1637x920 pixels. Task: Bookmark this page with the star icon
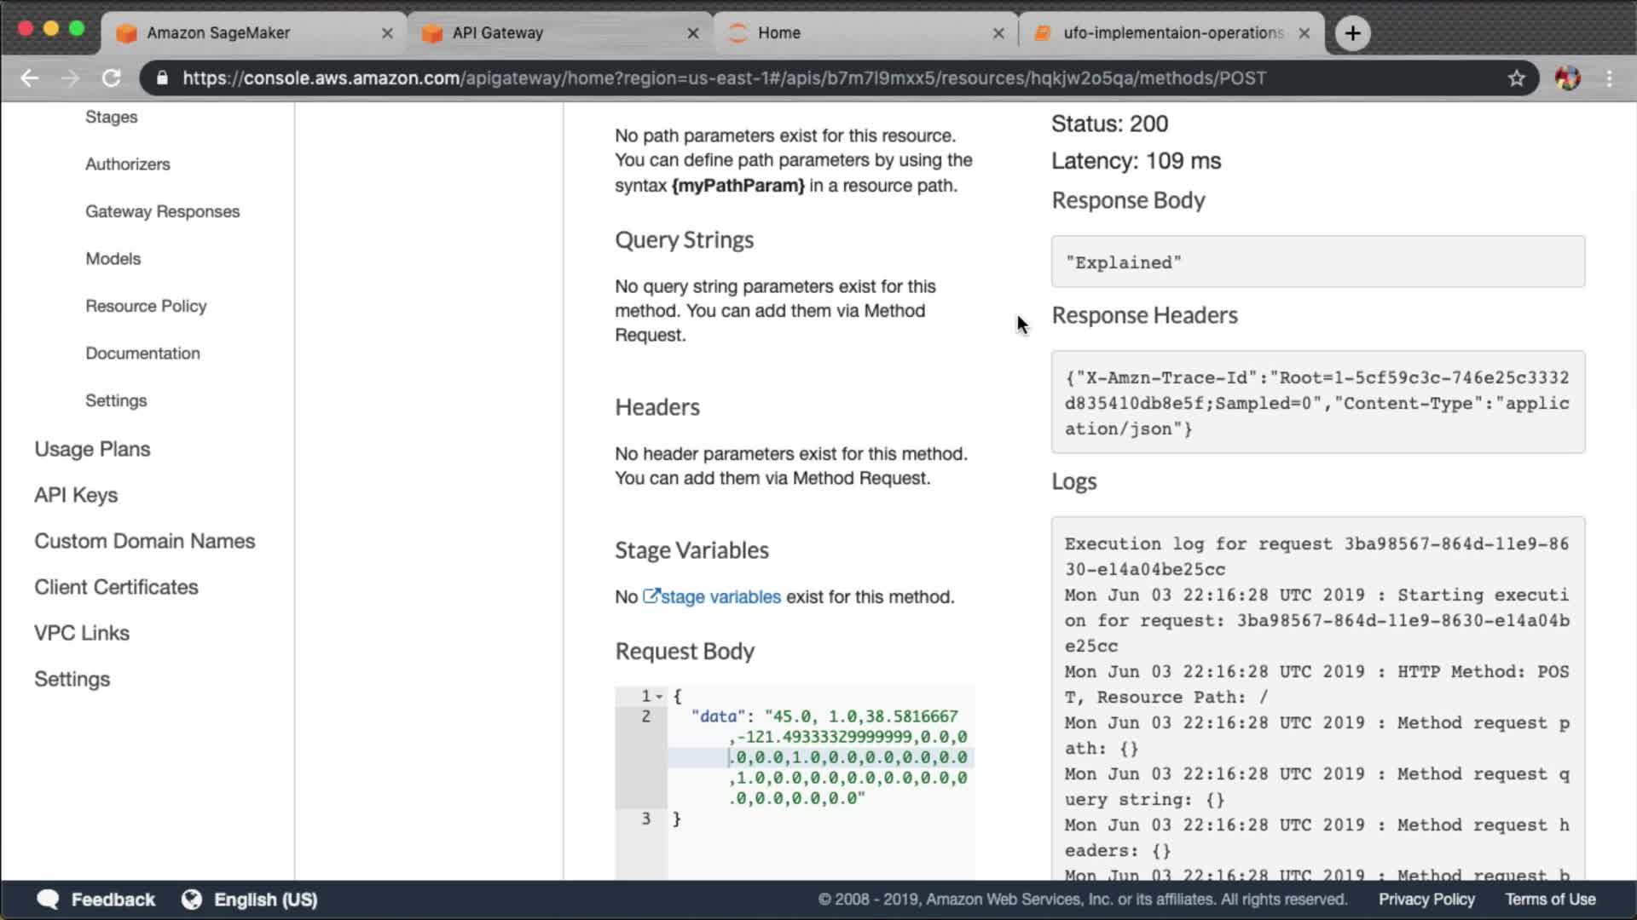point(1516,78)
